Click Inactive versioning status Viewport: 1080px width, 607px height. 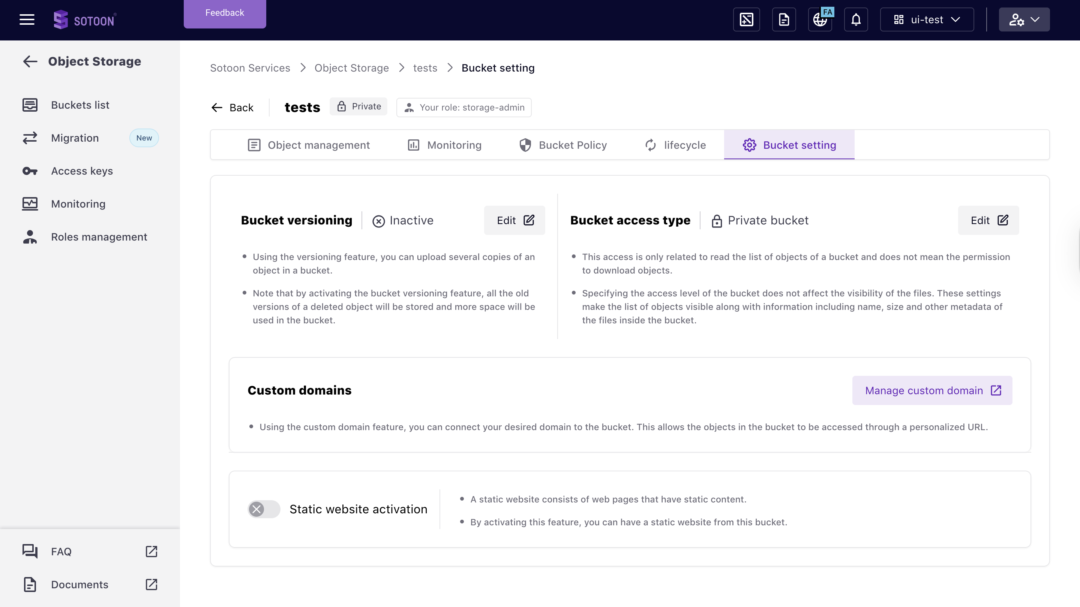(403, 220)
